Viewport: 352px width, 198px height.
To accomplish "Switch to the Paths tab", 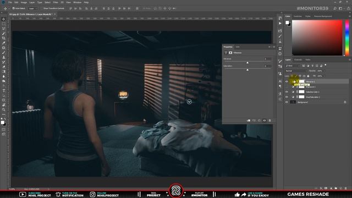I will [x=308, y=60].
